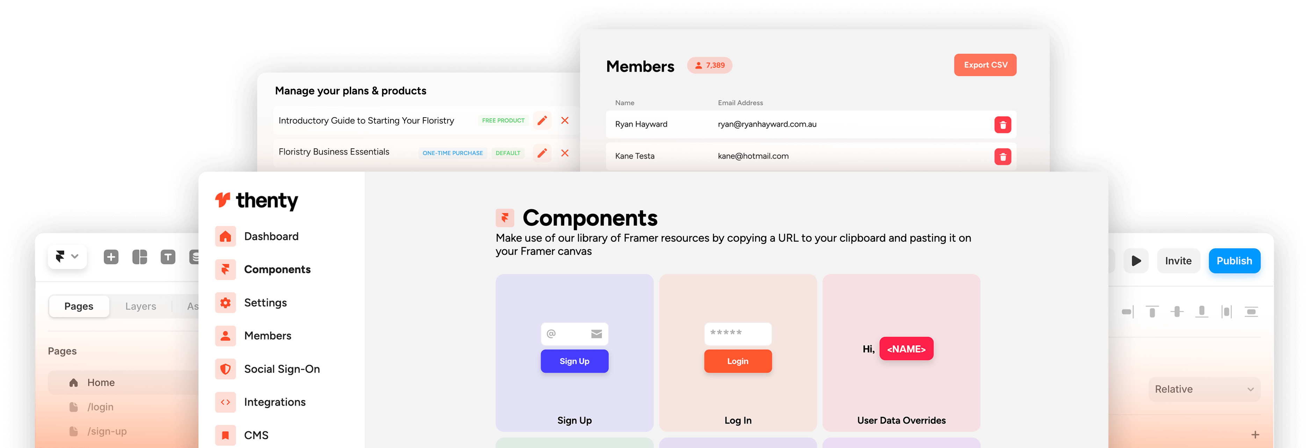Click the Framer icon beside Components heading
The width and height of the screenshot is (1309, 448).
click(505, 218)
